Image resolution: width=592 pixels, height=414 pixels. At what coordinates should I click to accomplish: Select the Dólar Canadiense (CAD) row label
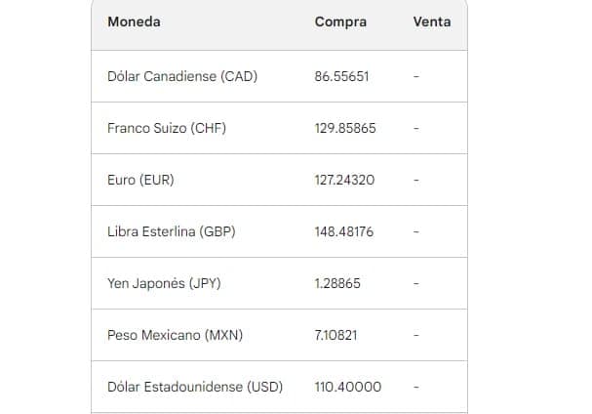click(x=182, y=76)
